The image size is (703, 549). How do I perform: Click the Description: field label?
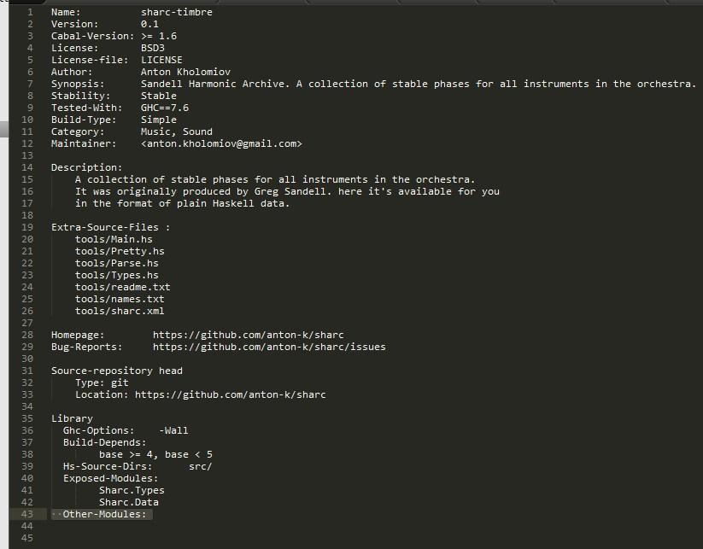86,167
